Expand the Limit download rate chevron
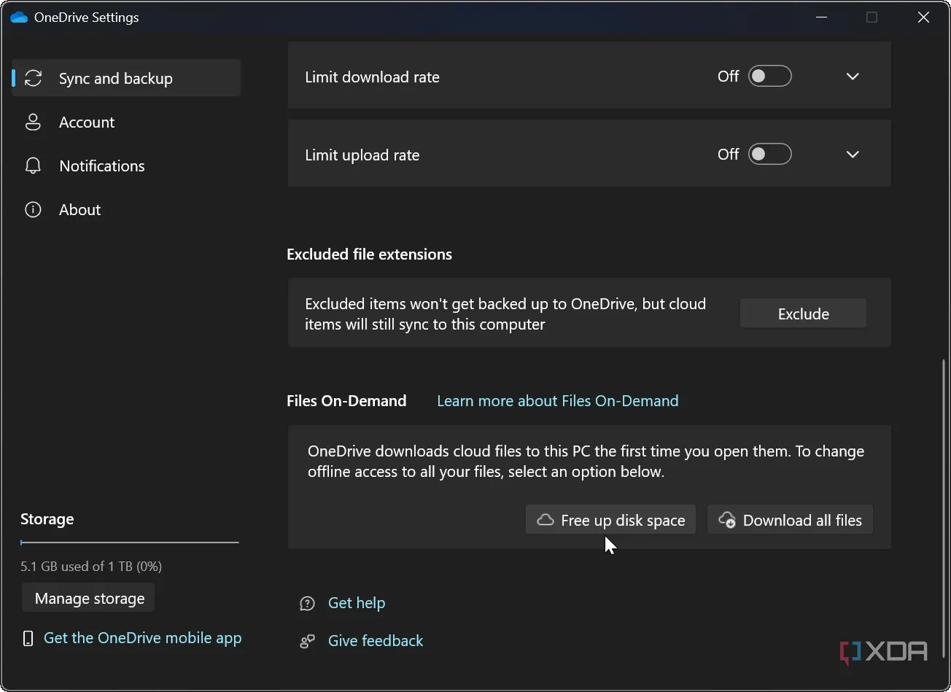This screenshot has width=951, height=692. 853,77
